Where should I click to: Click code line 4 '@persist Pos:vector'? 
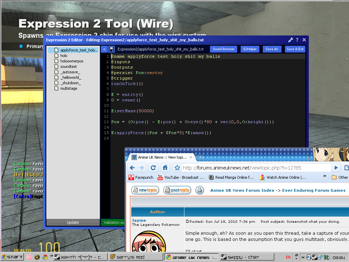point(137,73)
